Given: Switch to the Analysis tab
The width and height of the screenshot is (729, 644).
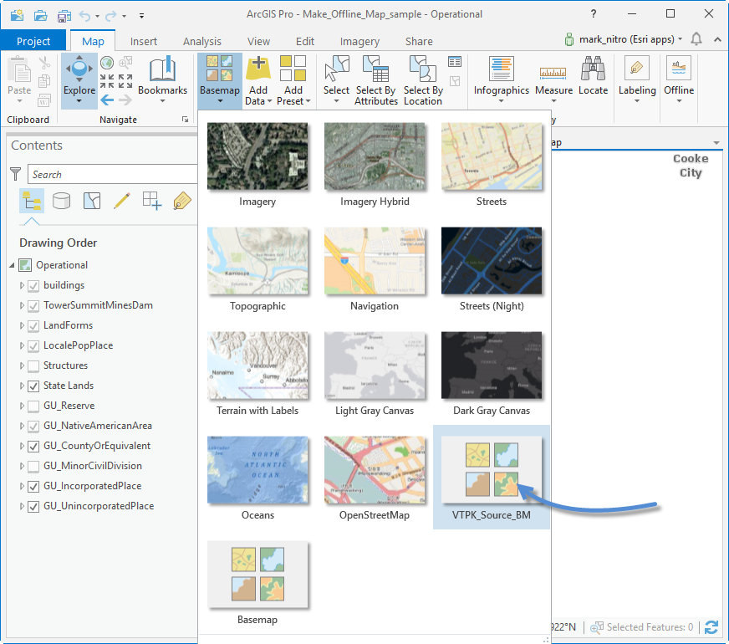Looking at the screenshot, I should (201, 41).
